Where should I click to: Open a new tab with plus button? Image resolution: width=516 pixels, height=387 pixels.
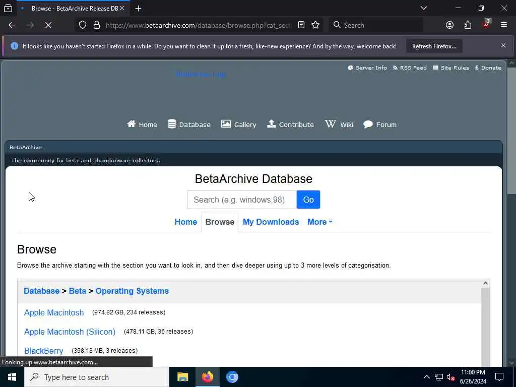pyautogui.click(x=139, y=9)
